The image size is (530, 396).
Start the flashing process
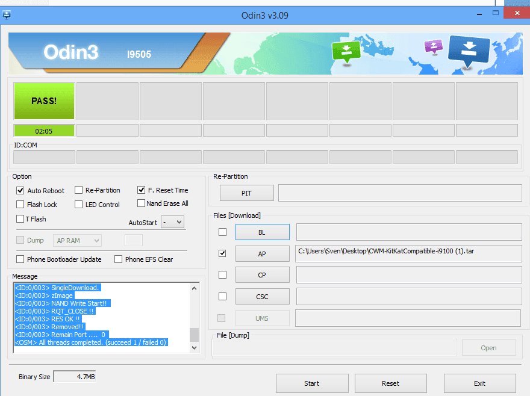coord(312,383)
